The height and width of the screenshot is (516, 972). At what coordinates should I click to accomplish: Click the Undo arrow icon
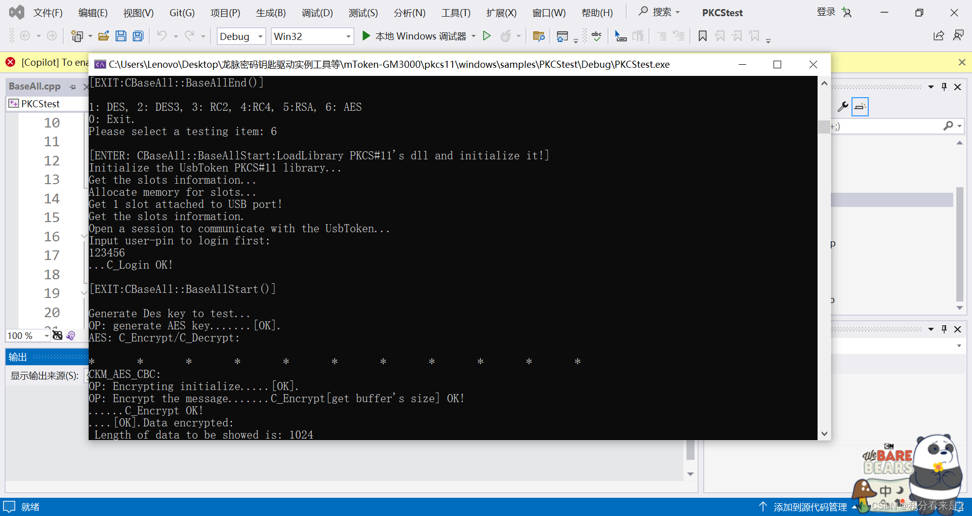161,36
